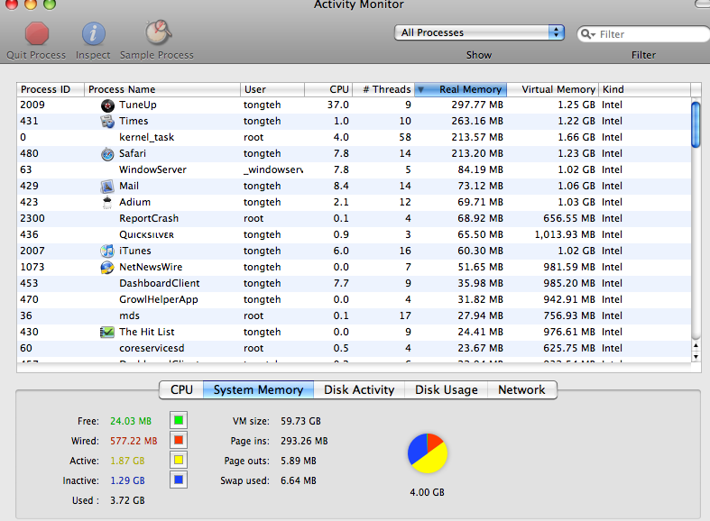The width and height of the screenshot is (710, 521).
Task: Select the NetNewsWire globe icon
Action: pos(107,268)
